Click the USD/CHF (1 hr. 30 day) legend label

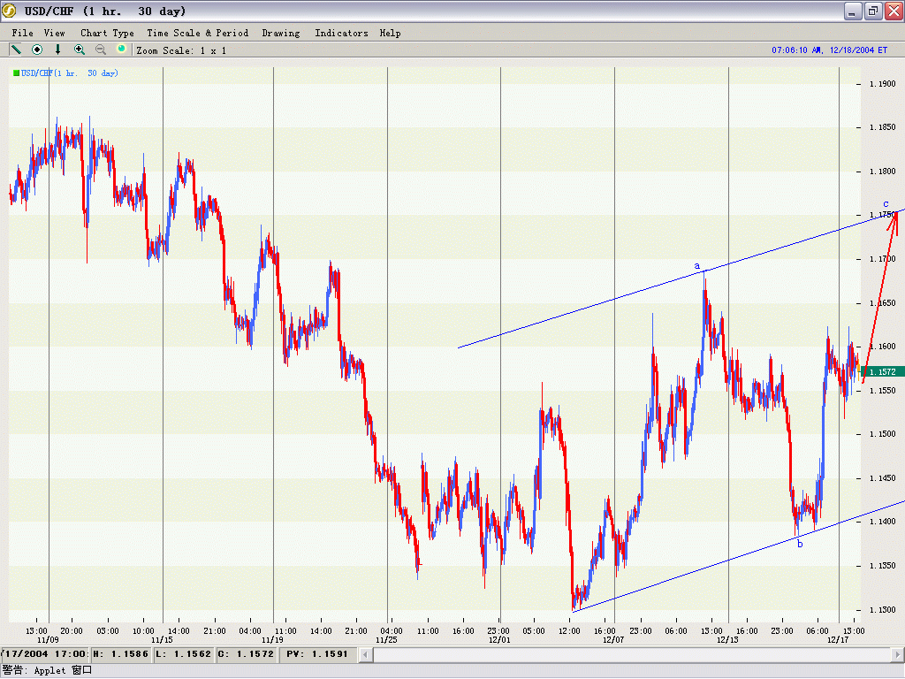click(69, 72)
